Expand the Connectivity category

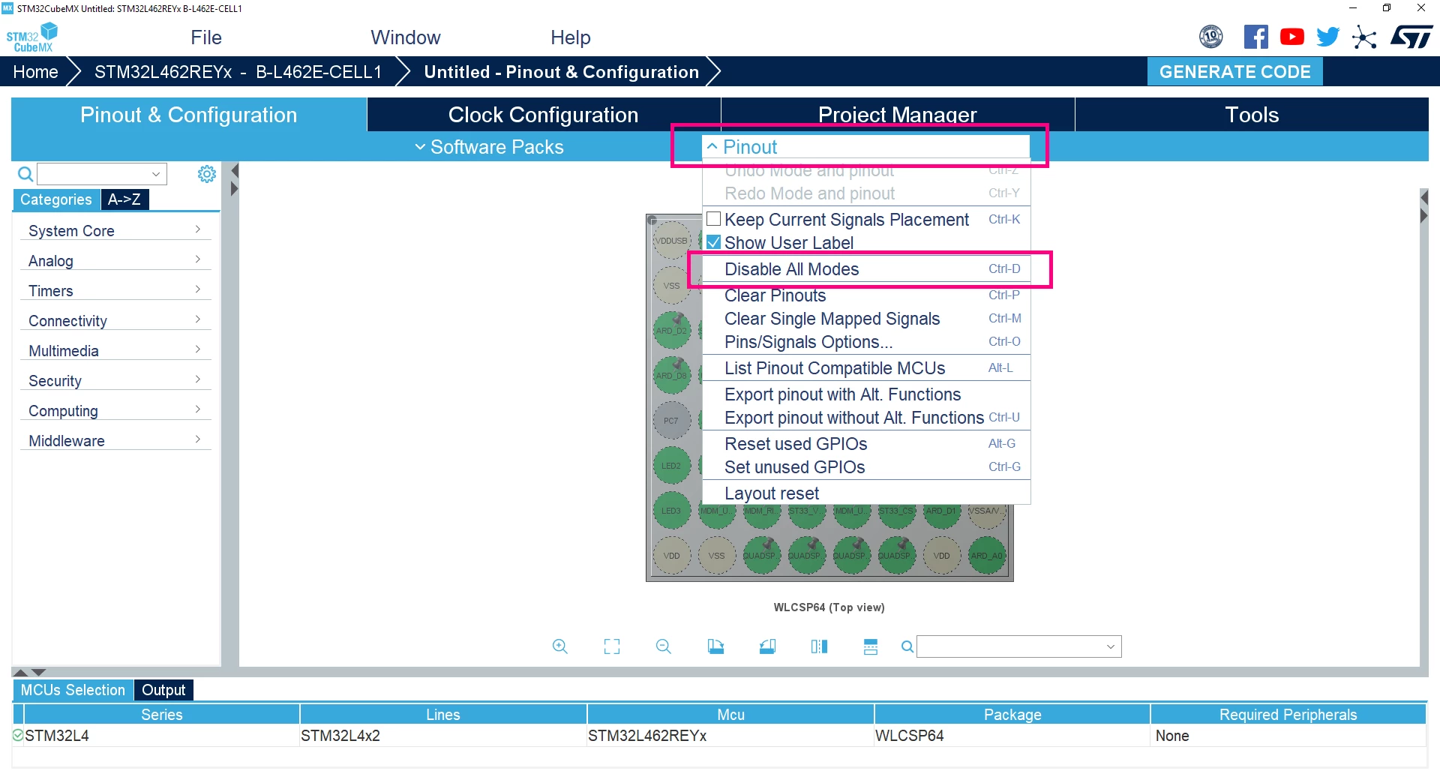[115, 320]
